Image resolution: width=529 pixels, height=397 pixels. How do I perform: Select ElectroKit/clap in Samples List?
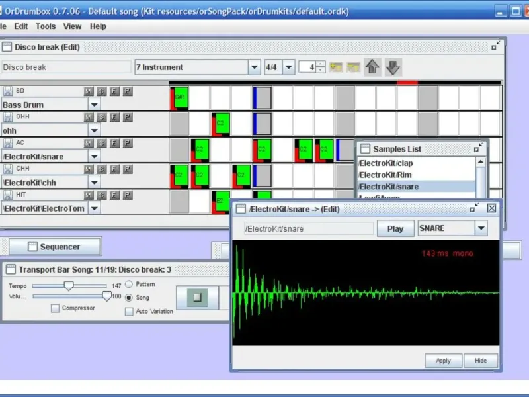417,163
